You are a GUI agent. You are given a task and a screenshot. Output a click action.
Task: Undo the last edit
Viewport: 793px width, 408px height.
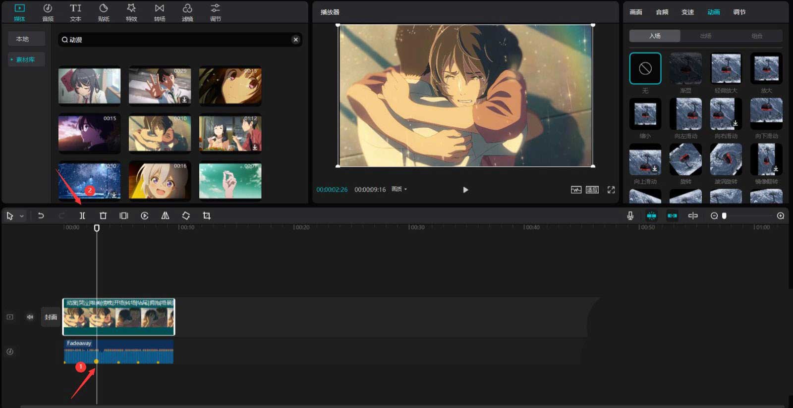(41, 216)
